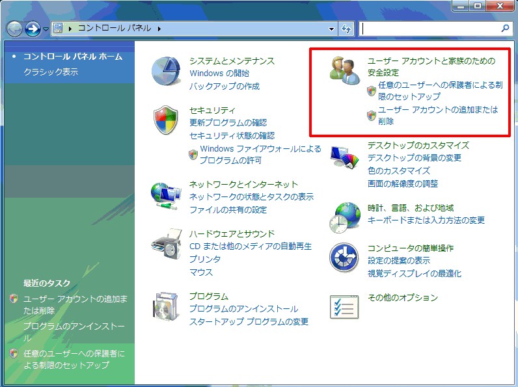This screenshot has height=387, width=518.
Task: Open プログラム category heading
Action: pyautogui.click(x=209, y=296)
